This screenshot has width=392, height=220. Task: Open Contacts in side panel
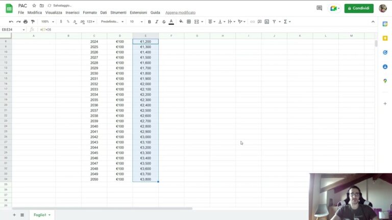pos(385,67)
